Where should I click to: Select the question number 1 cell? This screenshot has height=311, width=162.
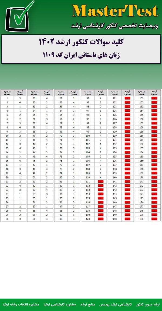click(x=7, y=99)
